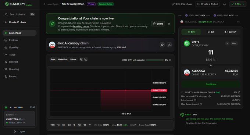
Task: Open notifications bell icon
Action: [225, 4]
